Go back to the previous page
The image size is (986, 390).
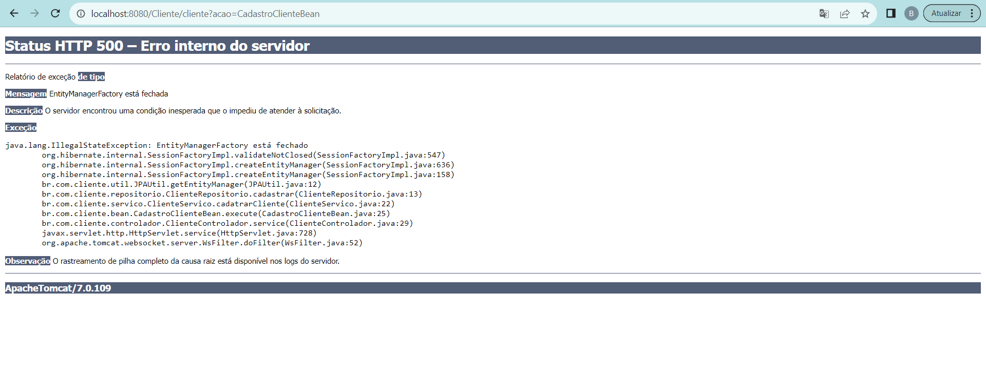pyautogui.click(x=14, y=13)
